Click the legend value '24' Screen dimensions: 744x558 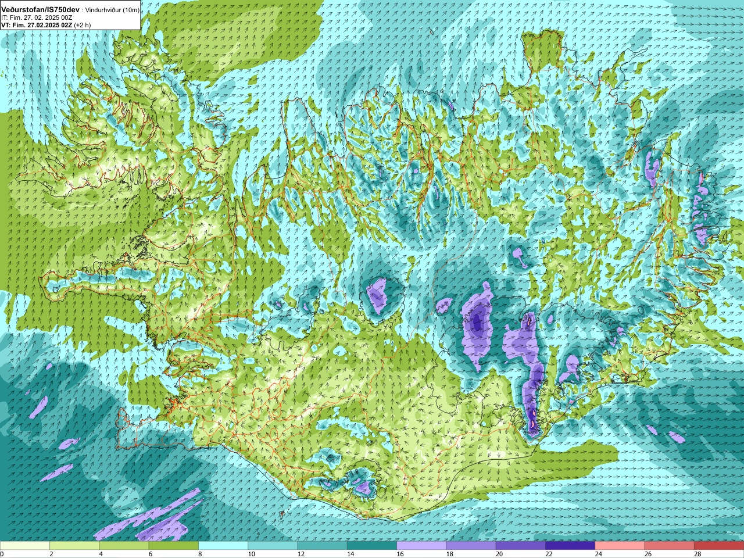(x=599, y=554)
